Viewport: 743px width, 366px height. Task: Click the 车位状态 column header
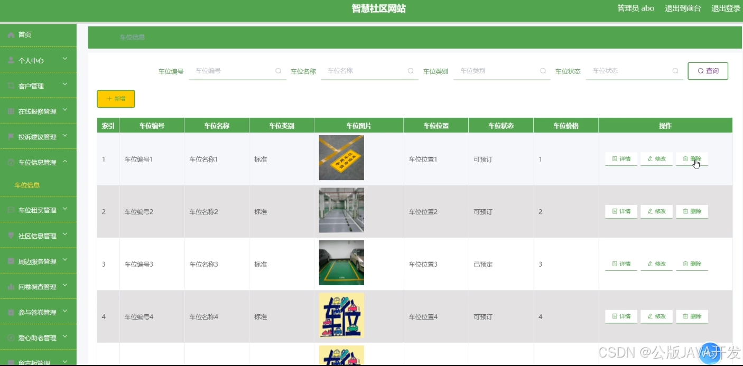(500, 126)
